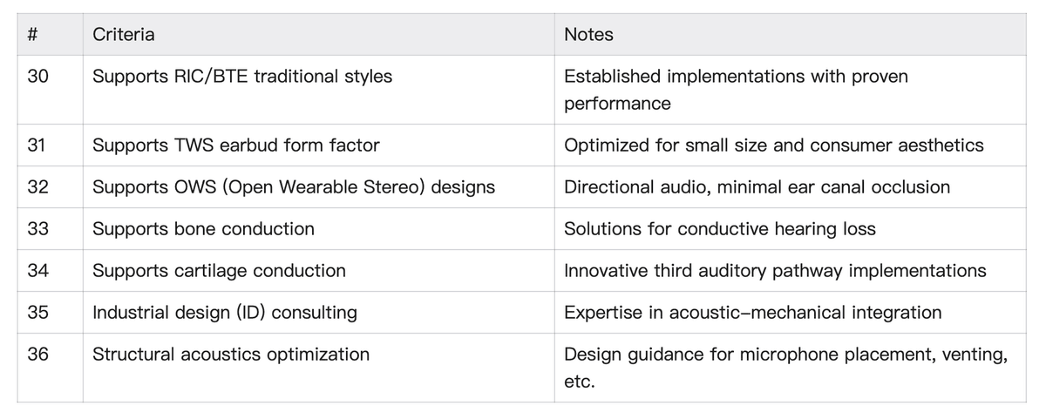The image size is (1046, 419).
Task: Select 'Innovative third auditory pathway implementations' note
Action: pyautogui.click(x=775, y=271)
